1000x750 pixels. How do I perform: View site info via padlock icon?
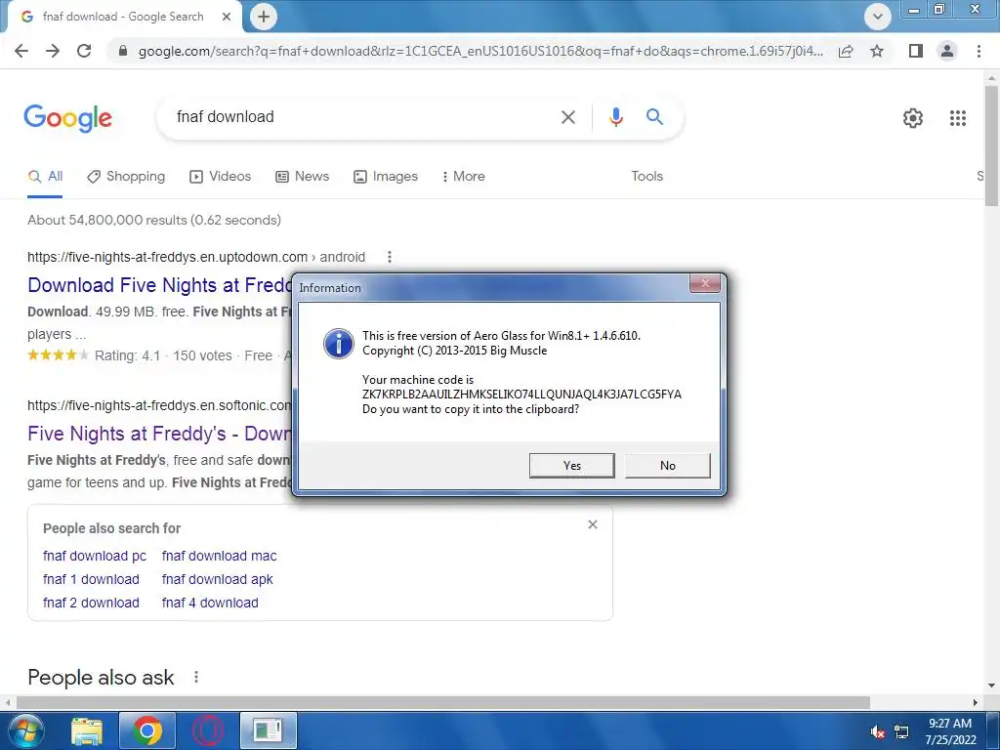click(x=123, y=51)
